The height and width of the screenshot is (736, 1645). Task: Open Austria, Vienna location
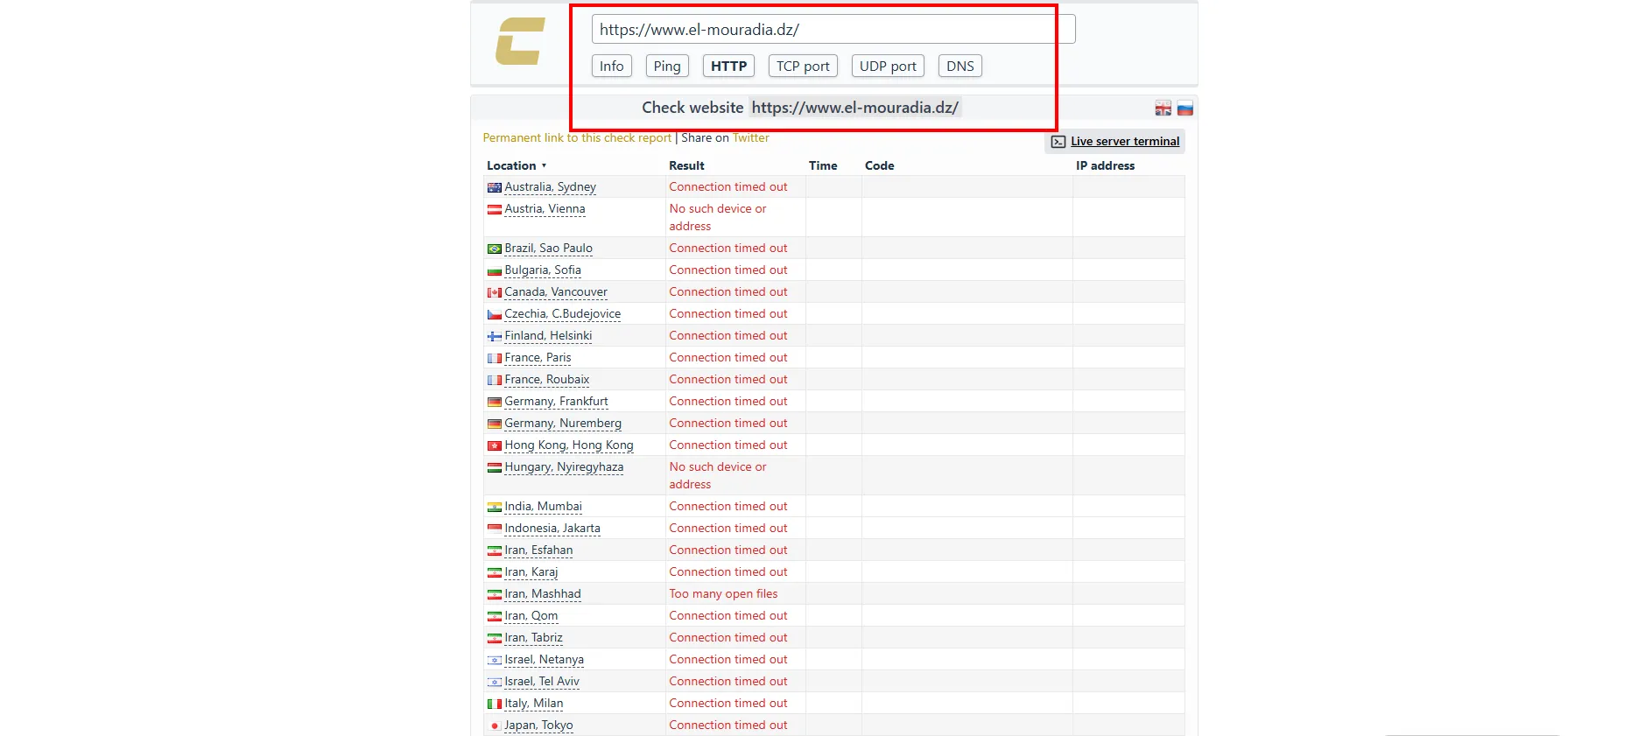click(545, 209)
